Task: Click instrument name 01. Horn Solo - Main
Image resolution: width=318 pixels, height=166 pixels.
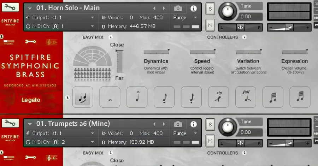Action: point(68,8)
